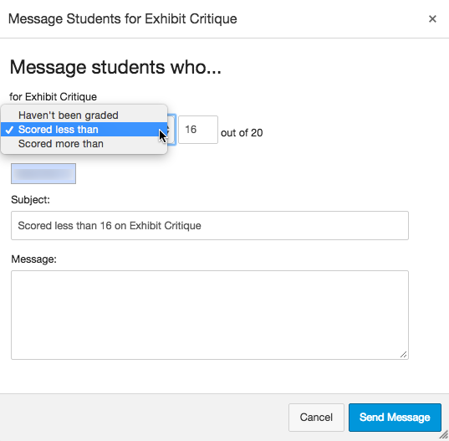Viewport: 449px width, 441px height.
Task: Click the Message box corner resize grip
Action: [x=404, y=355]
